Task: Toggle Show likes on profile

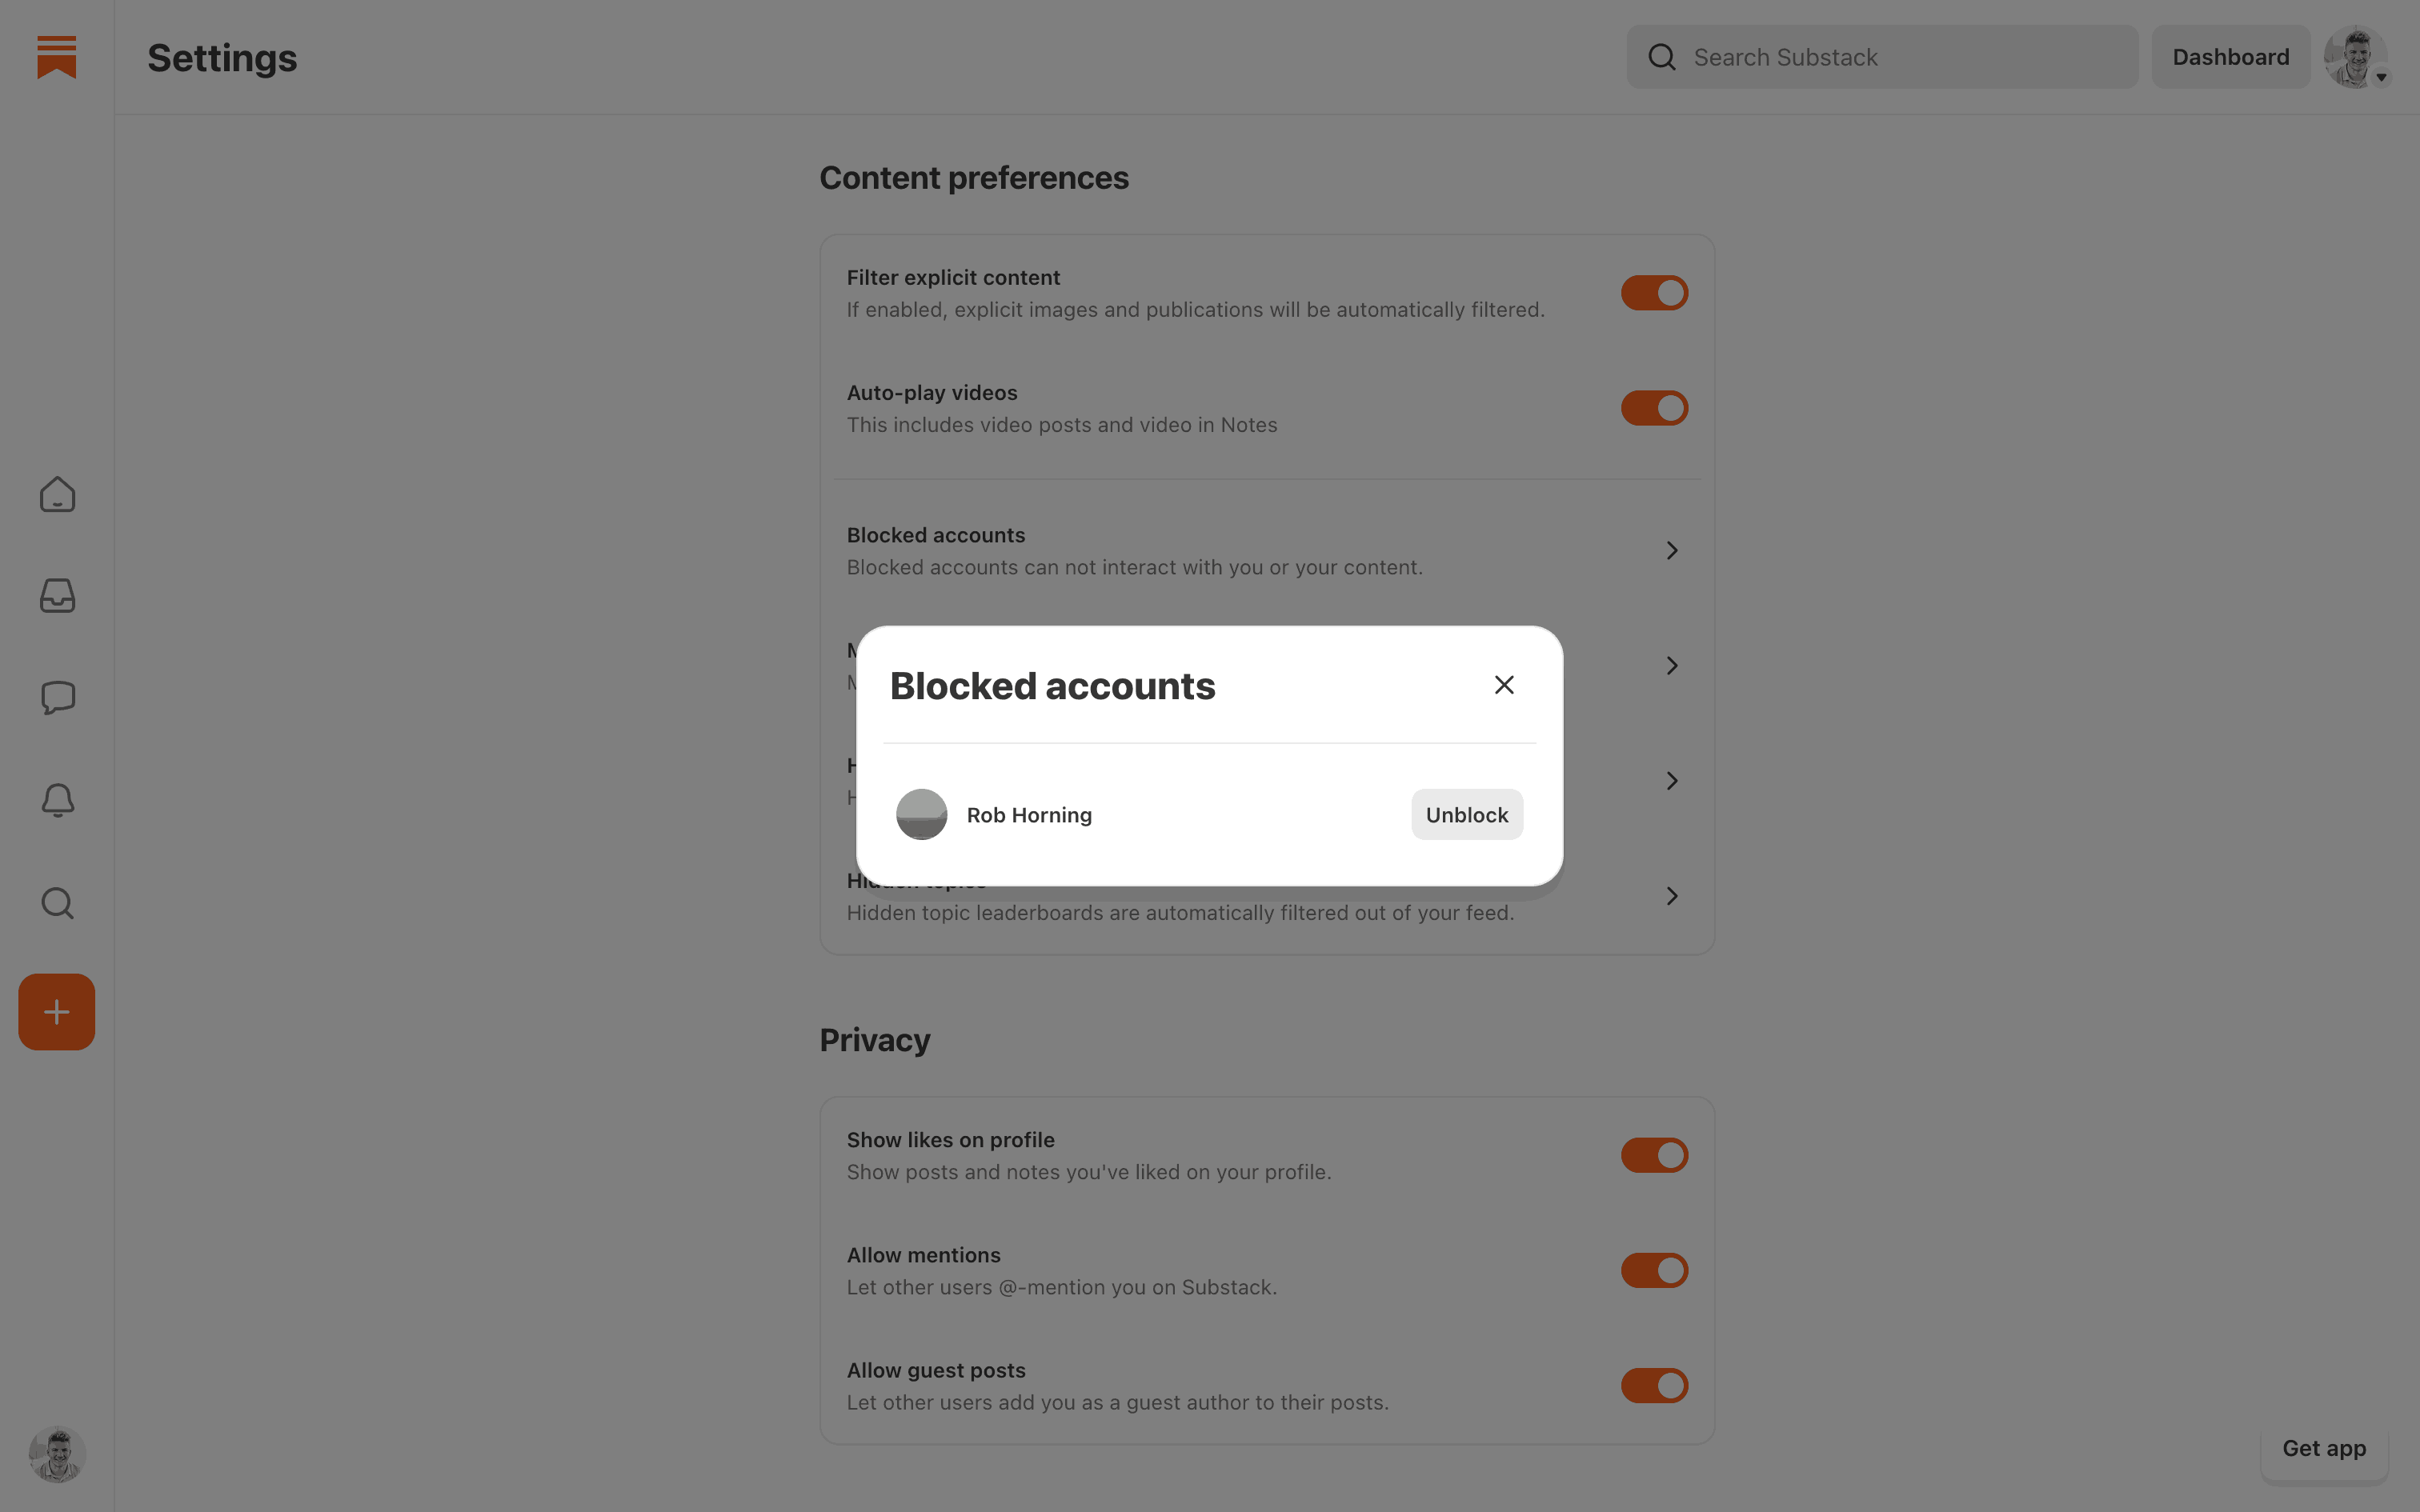Action: 1654,1155
